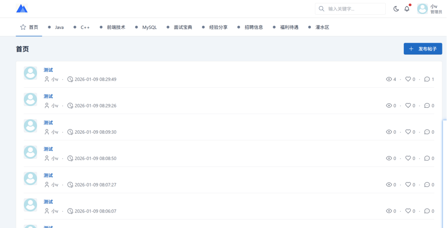
Task: Open the 面试宝典 category tab
Action: [179, 27]
